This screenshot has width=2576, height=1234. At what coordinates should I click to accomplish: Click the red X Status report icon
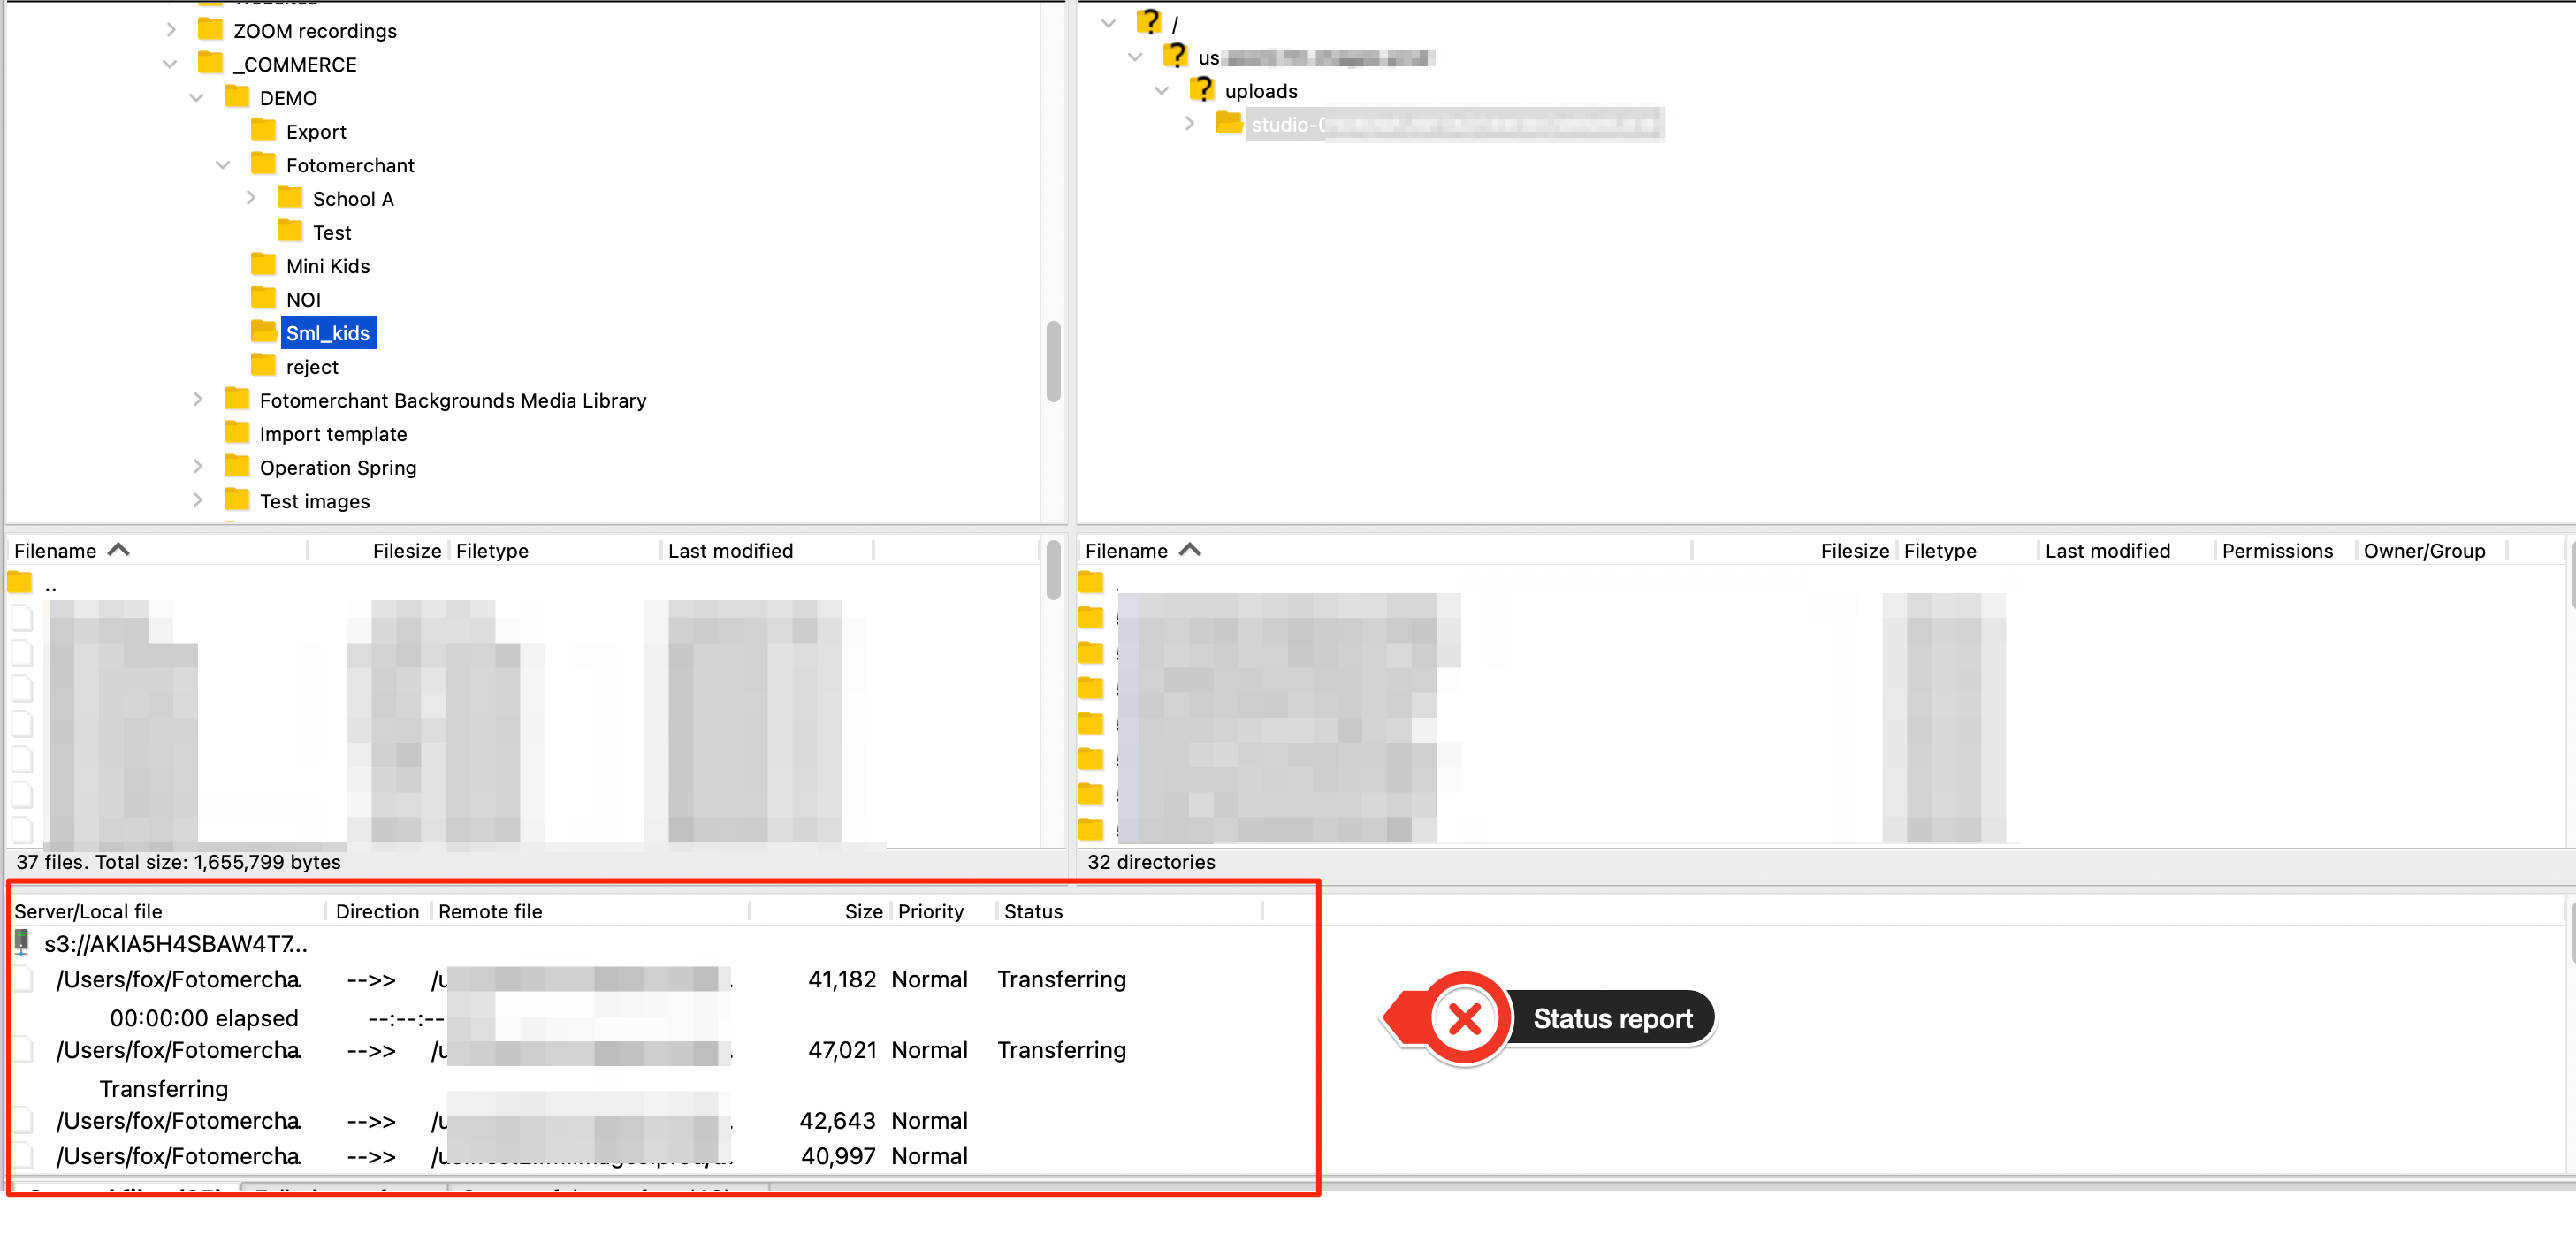(x=1465, y=1019)
